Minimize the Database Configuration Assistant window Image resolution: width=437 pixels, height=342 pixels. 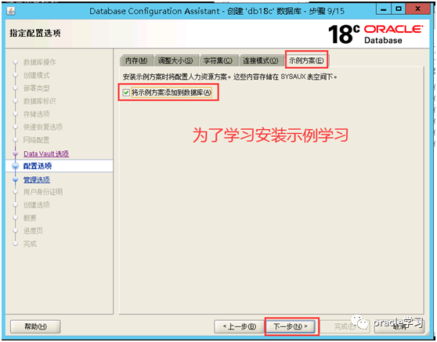click(x=384, y=9)
